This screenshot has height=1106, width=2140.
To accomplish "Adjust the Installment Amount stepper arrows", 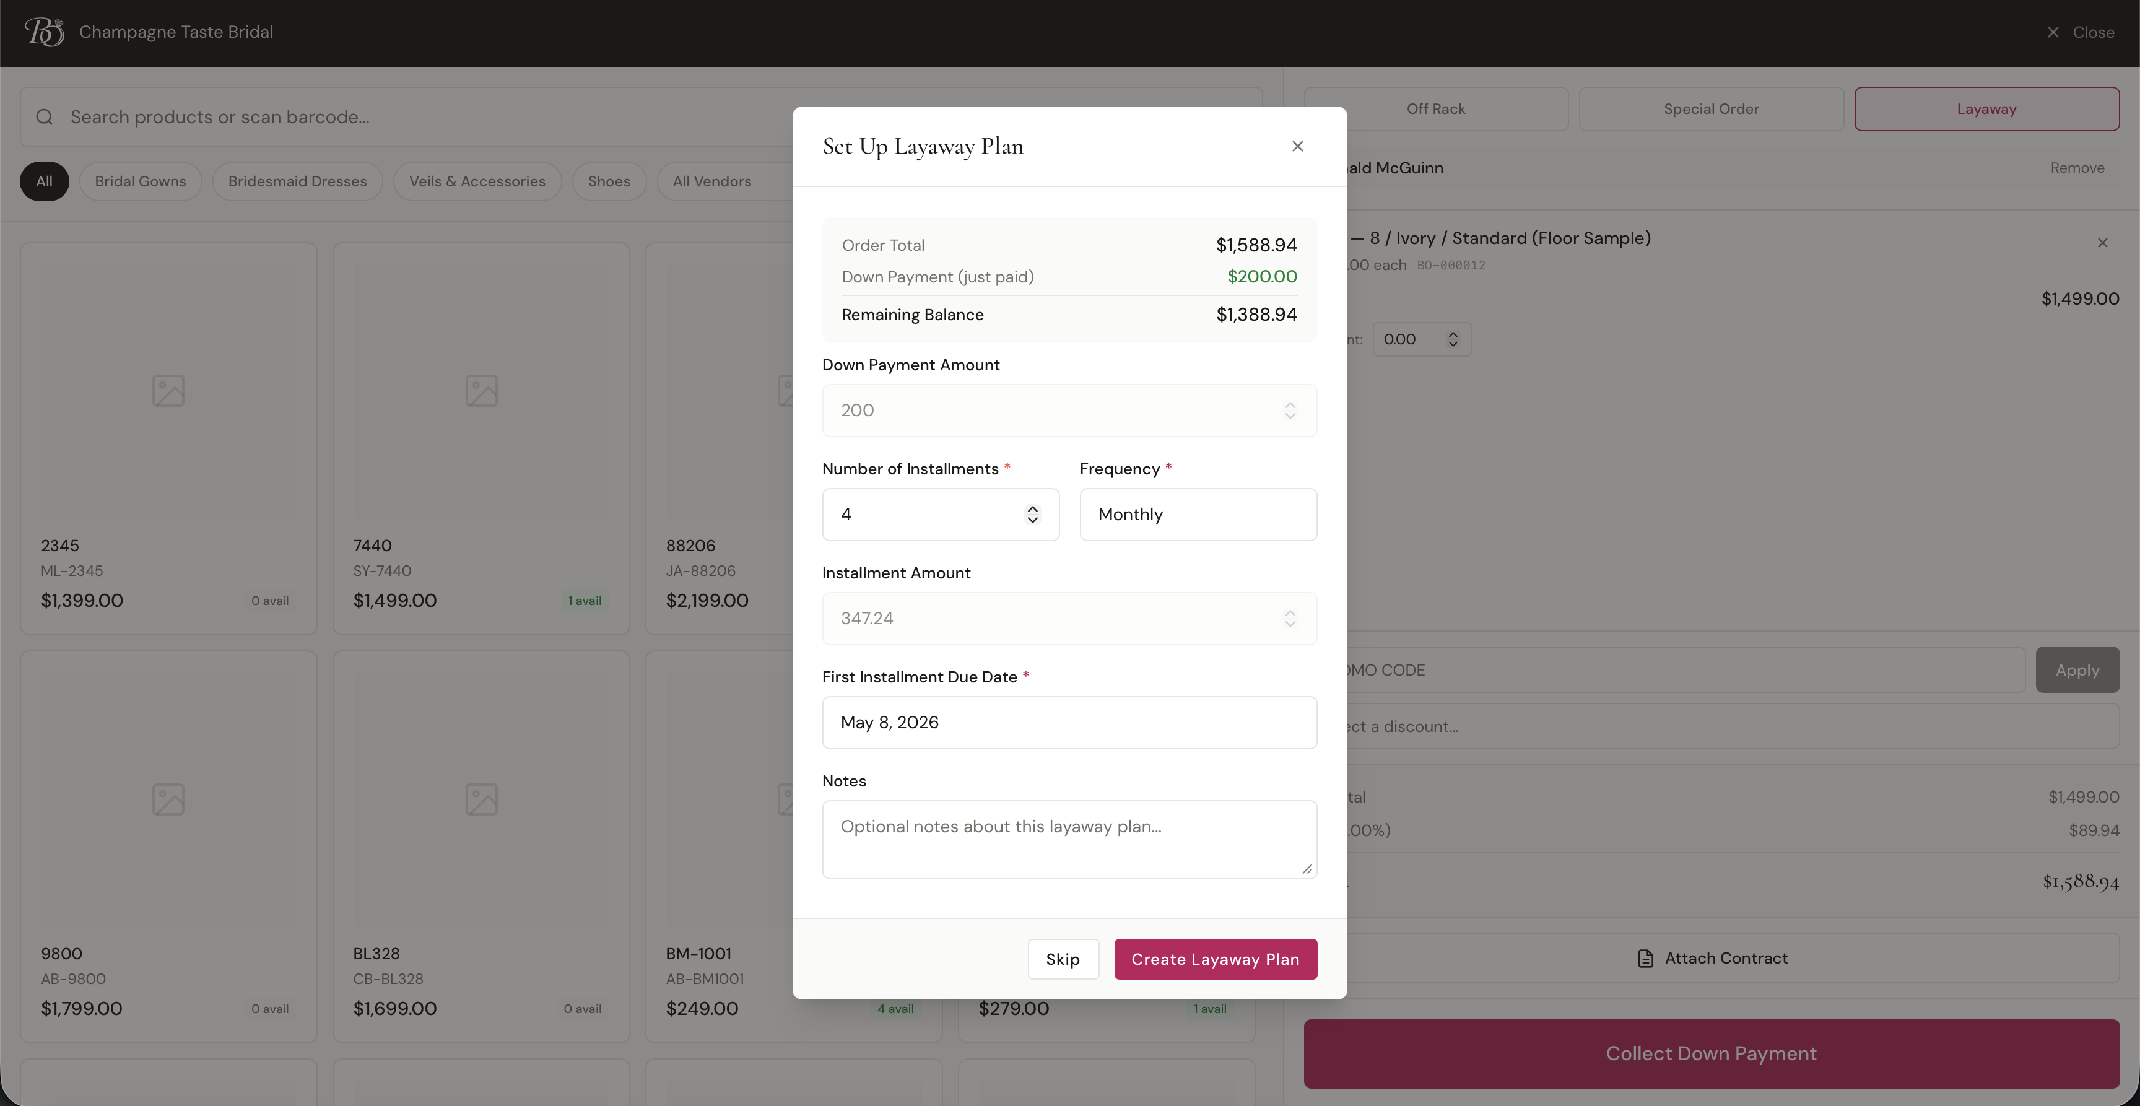I will coord(1290,618).
